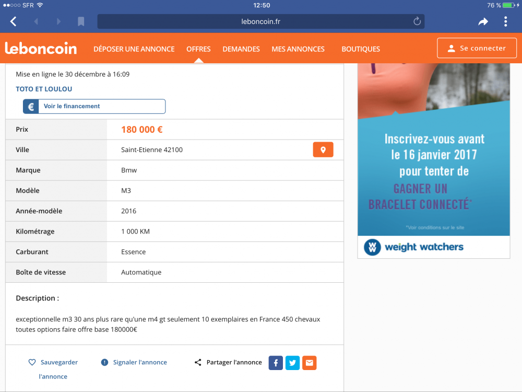Click Sauvegarder l'annonce link

coord(59,369)
